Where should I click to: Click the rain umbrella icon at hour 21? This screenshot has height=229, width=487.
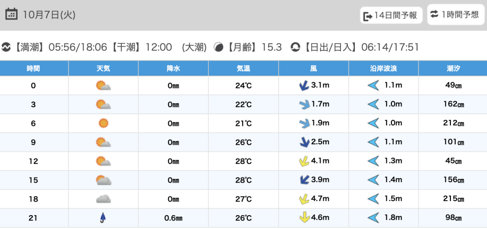pyautogui.click(x=103, y=218)
